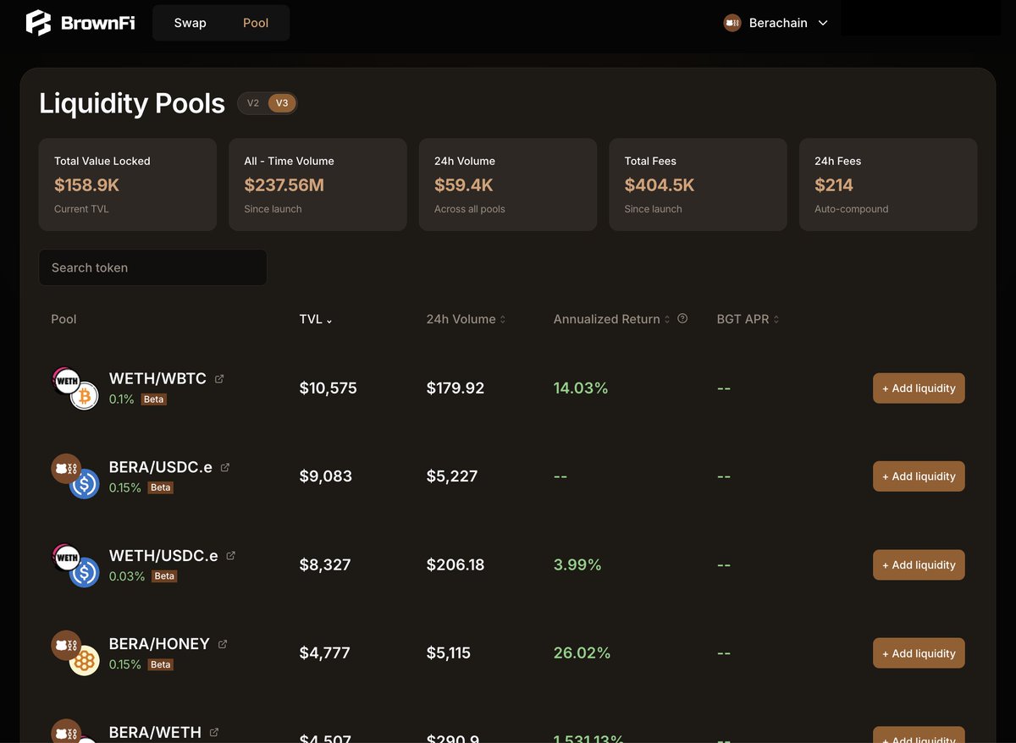
Task: Click the Liquidity Pools heading
Action: pos(132,103)
